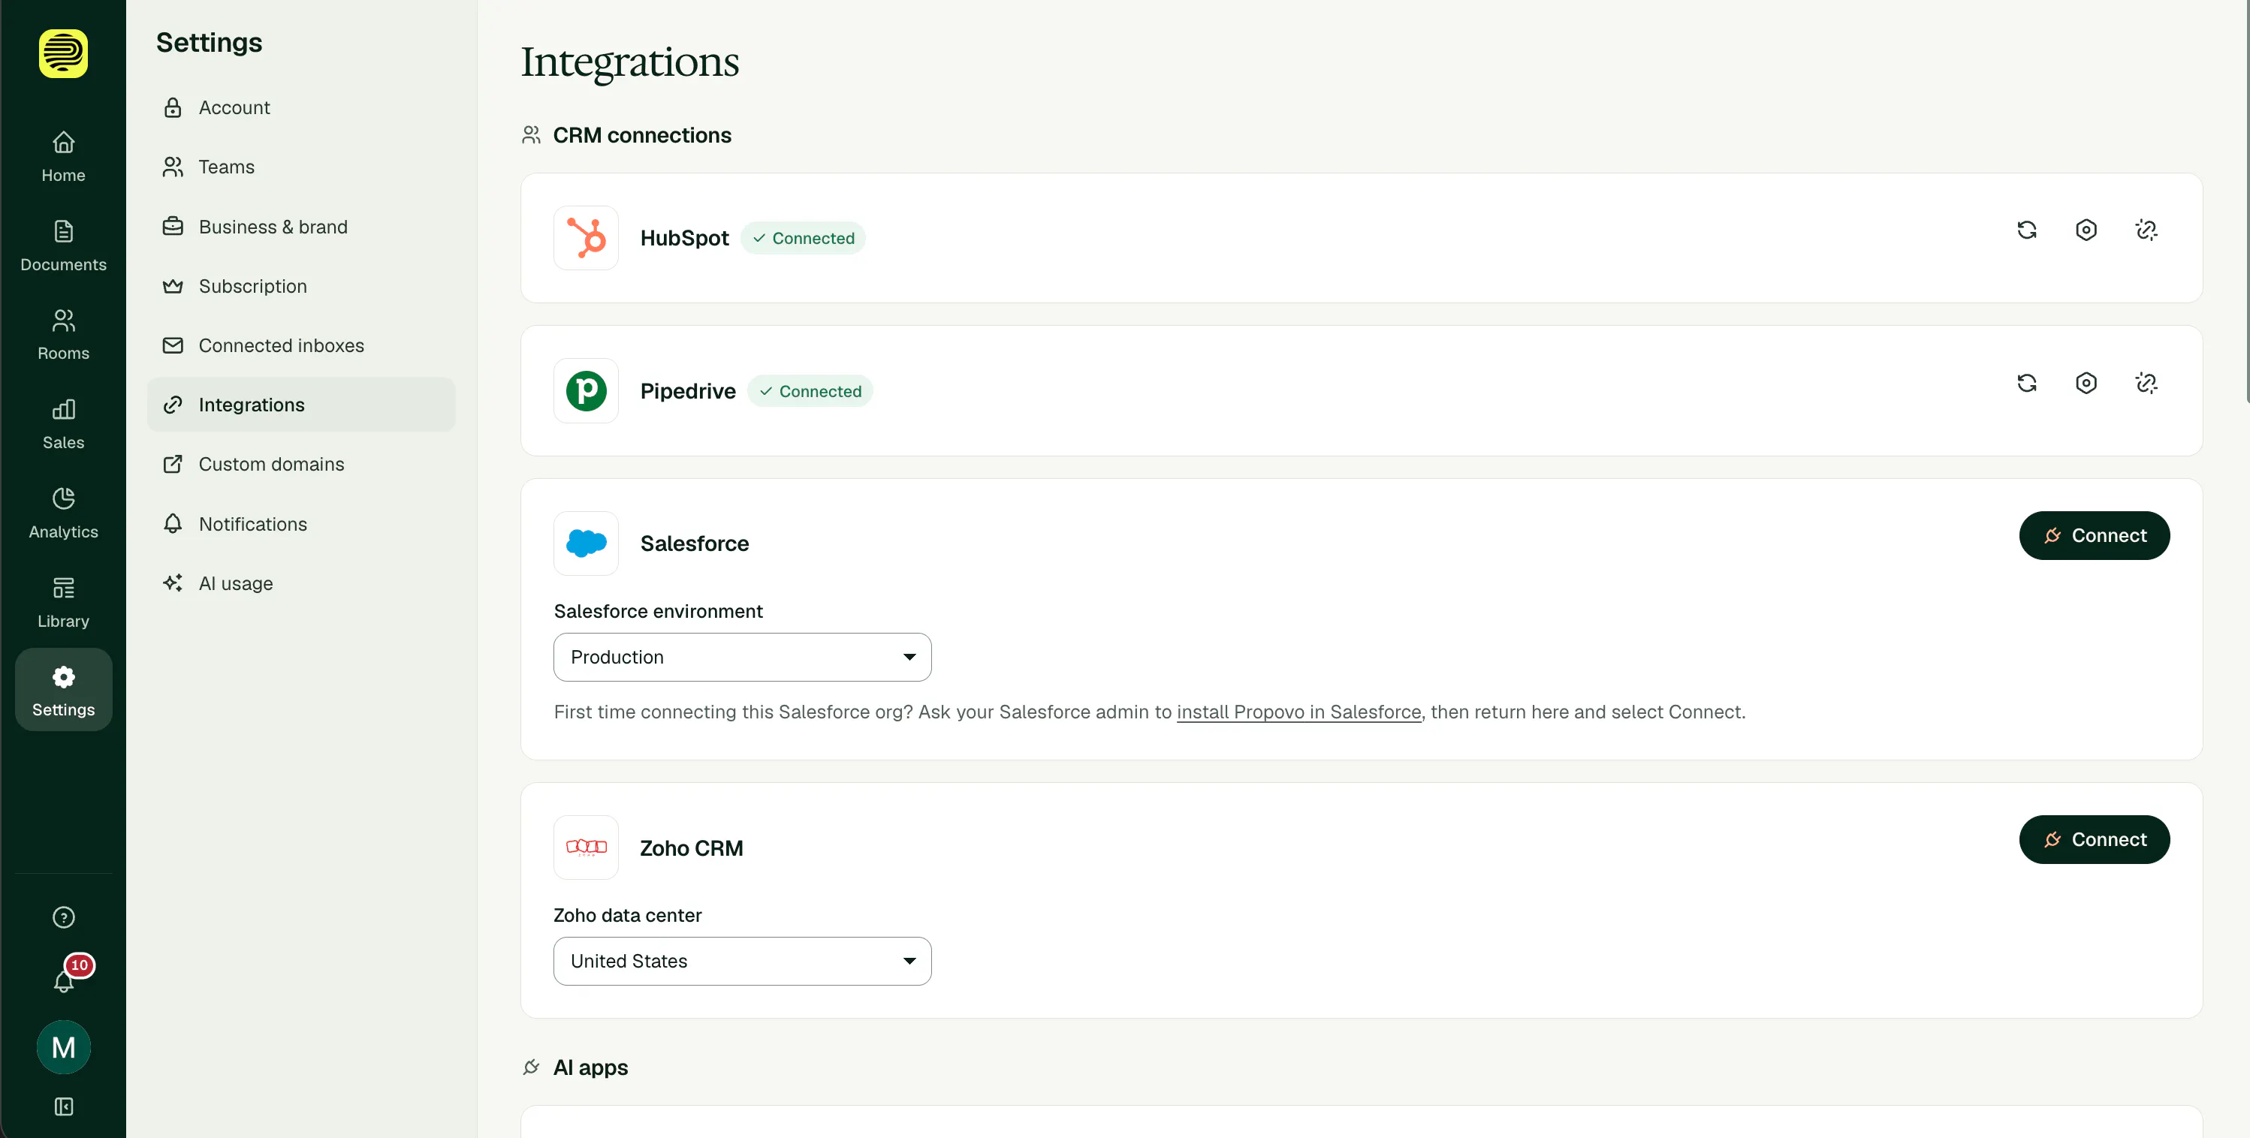Open Notifications settings page
Image resolution: width=2250 pixels, height=1138 pixels.
pos(301,524)
